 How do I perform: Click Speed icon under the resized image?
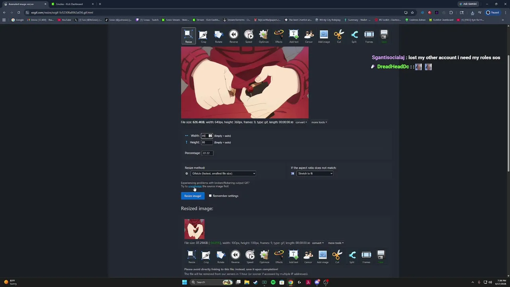250,256
